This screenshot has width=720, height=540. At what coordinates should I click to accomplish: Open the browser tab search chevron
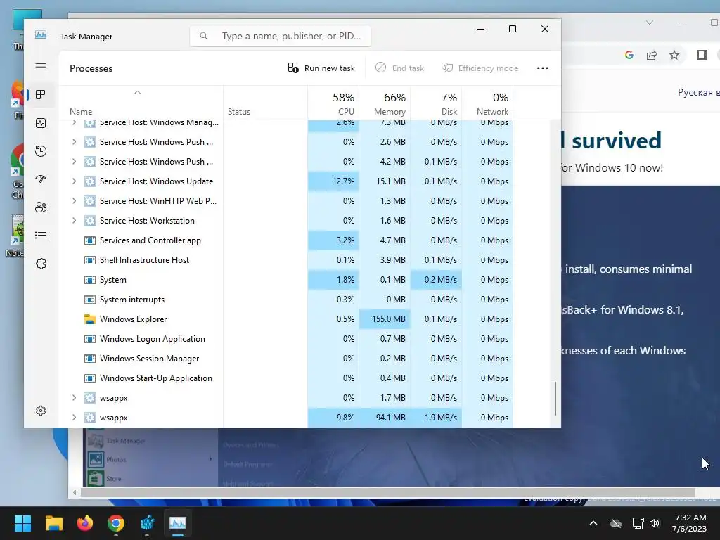650,22
